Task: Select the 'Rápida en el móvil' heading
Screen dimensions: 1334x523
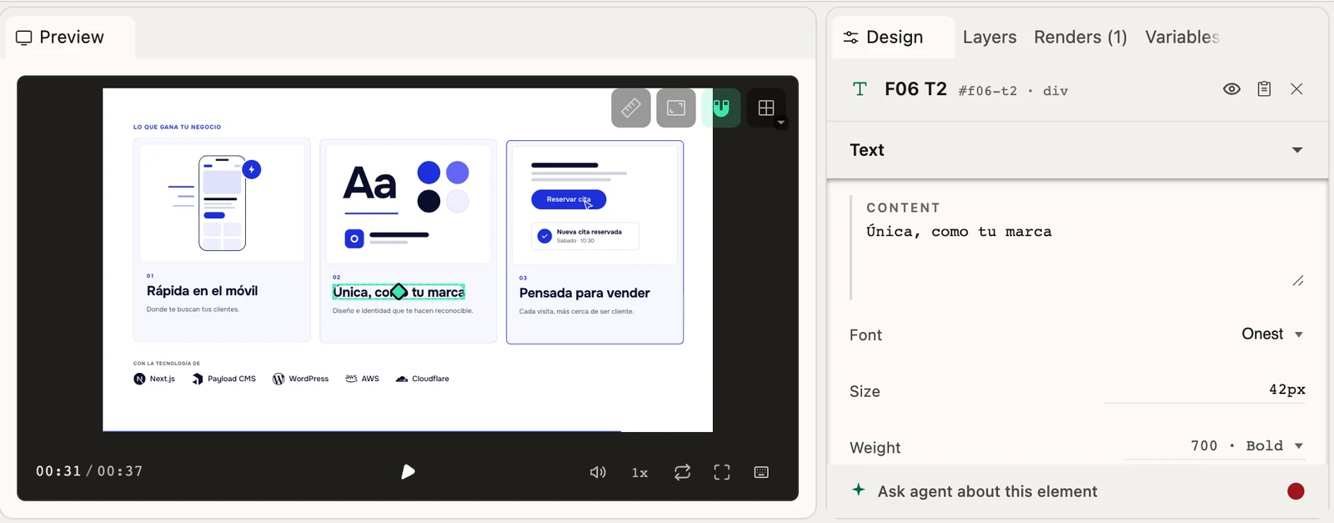Action: pyautogui.click(x=202, y=291)
